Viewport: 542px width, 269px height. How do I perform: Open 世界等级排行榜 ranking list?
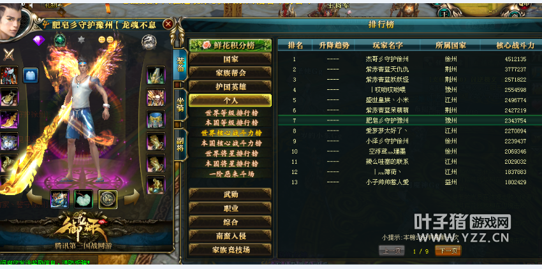pyautogui.click(x=231, y=113)
